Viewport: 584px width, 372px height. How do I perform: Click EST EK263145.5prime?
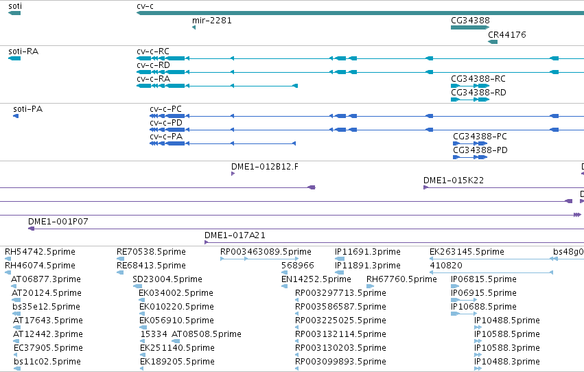click(x=467, y=252)
